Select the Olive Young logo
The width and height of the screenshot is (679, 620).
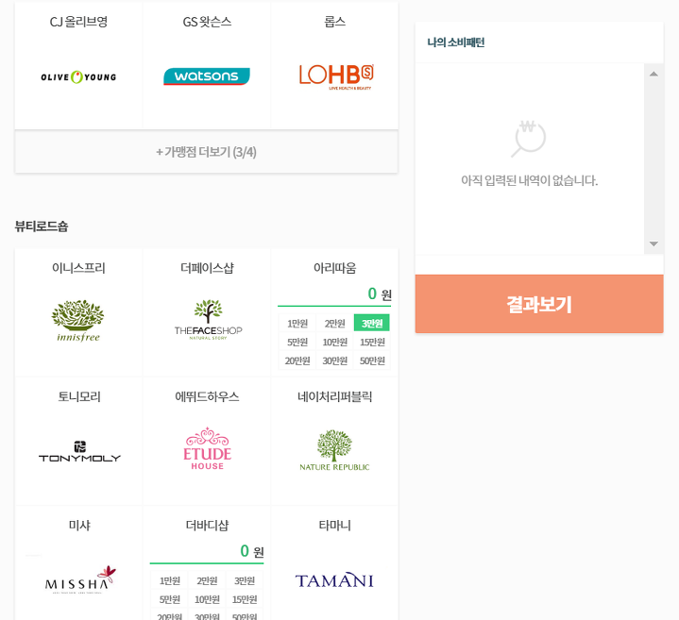click(78, 76)
